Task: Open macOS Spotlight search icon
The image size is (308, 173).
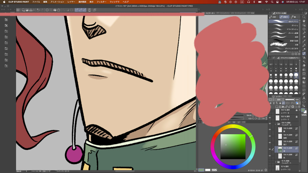Action: pos(272,2)
